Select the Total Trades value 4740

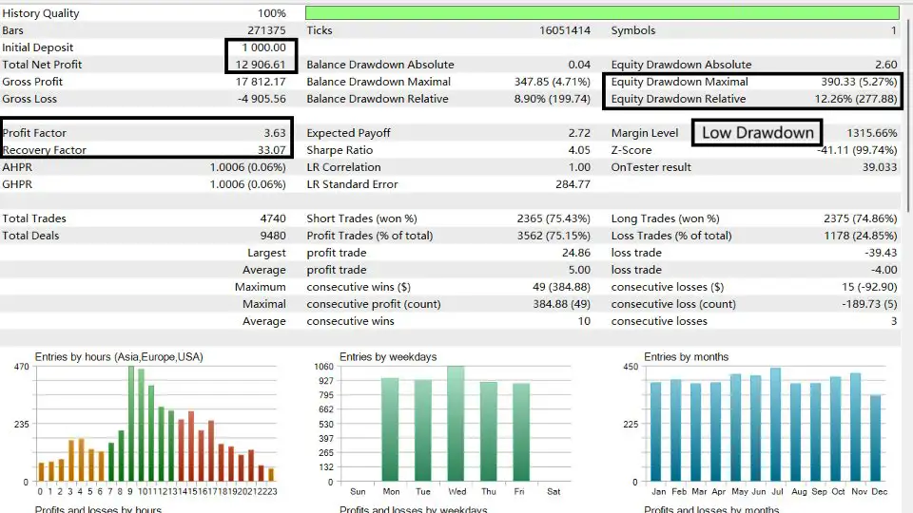[x=271, y=218]
